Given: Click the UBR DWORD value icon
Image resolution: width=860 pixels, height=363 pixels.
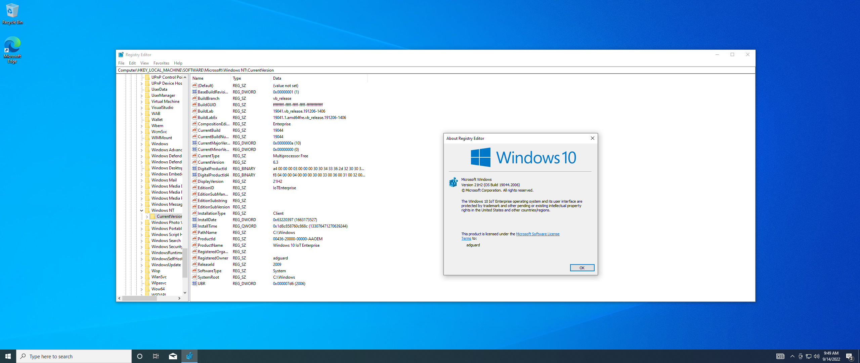Looking at the screenshot, I should tap(194, 283).
